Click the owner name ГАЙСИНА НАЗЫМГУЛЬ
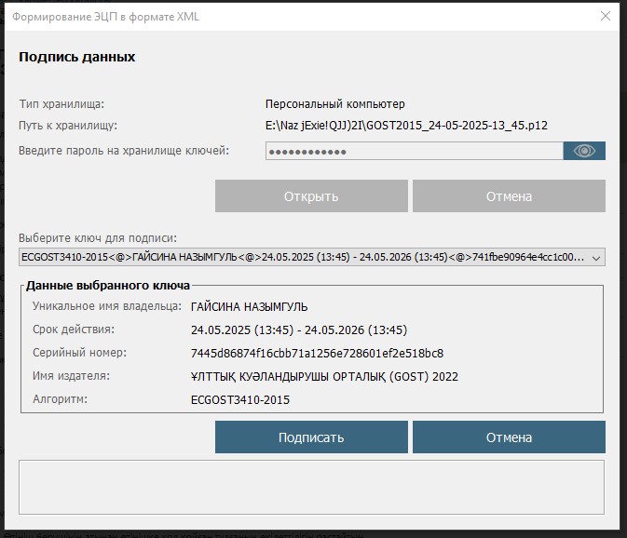This screenshot has height=538, width=627. (x=249, y=306)
